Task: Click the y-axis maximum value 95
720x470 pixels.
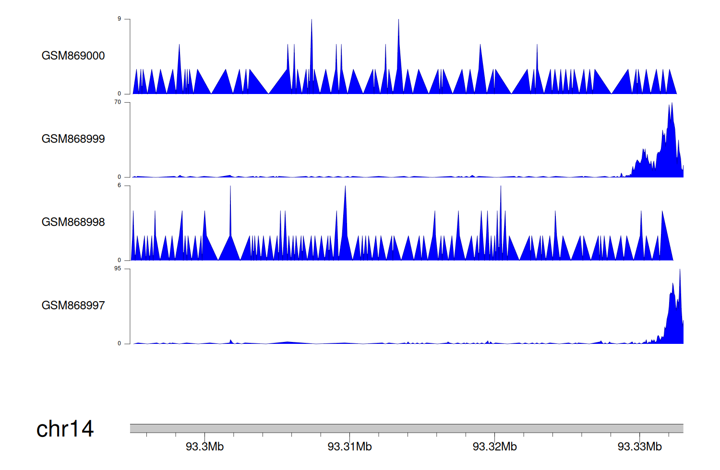Action: 118,269
